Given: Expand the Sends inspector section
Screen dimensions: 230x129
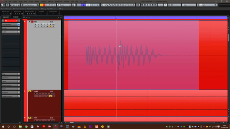Looking at the screenshot, I should pyautogui.click(x=11, y=81).
